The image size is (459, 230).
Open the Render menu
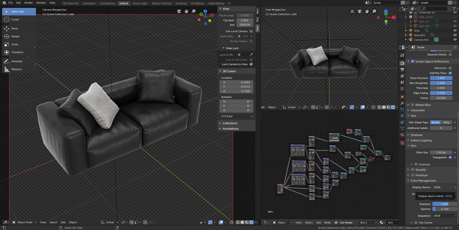click(29, 3)
